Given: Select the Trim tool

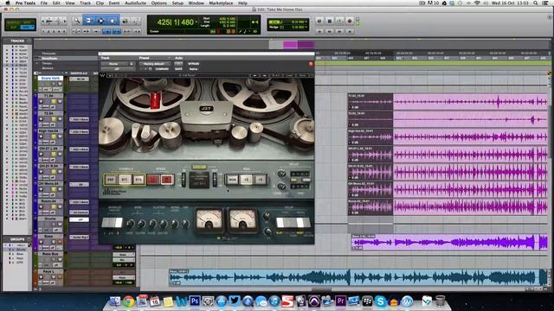Looking at the screenshot, I should [88, 21].
